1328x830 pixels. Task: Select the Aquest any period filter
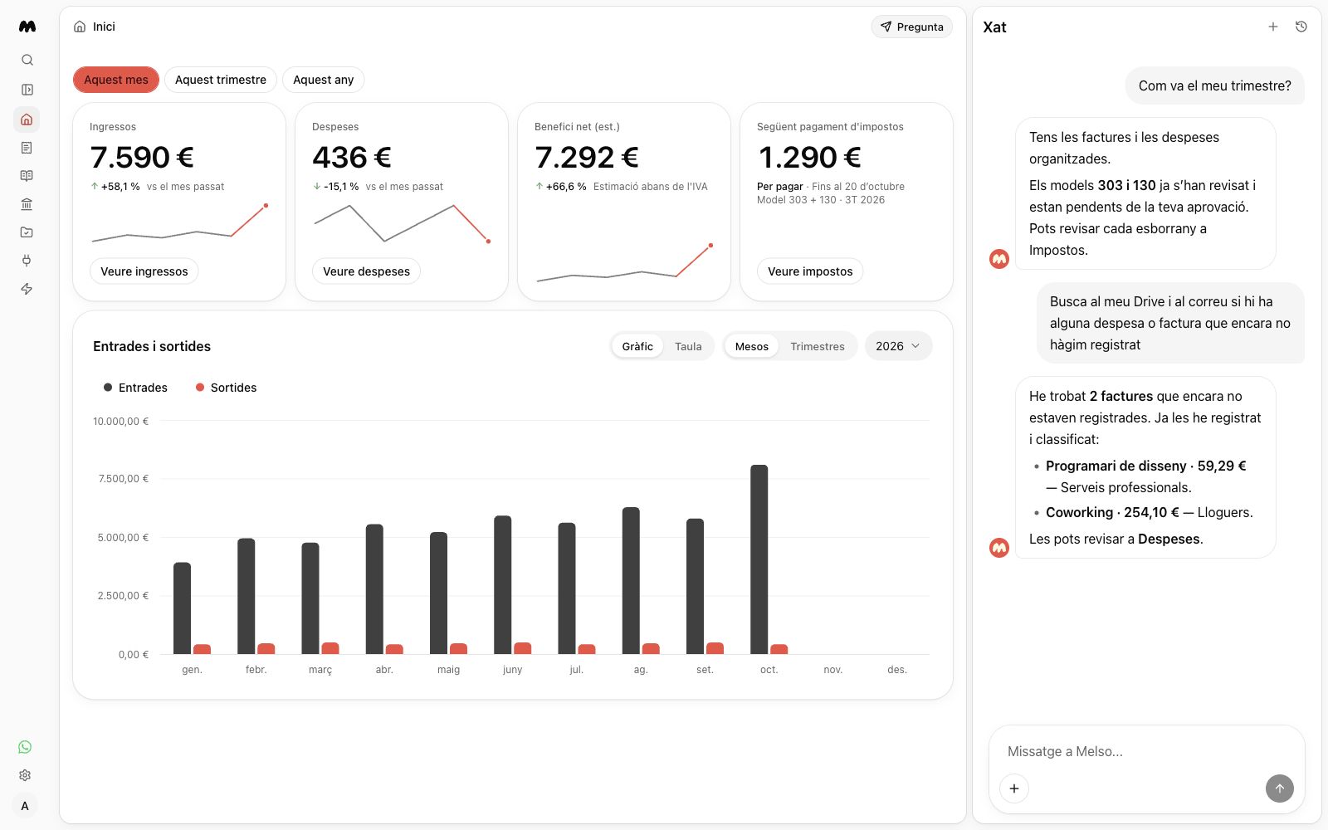[x=324, y=80]
